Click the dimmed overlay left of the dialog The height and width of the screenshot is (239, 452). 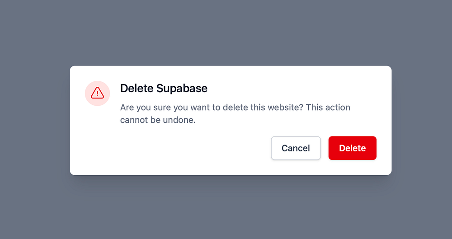point(34,120)
